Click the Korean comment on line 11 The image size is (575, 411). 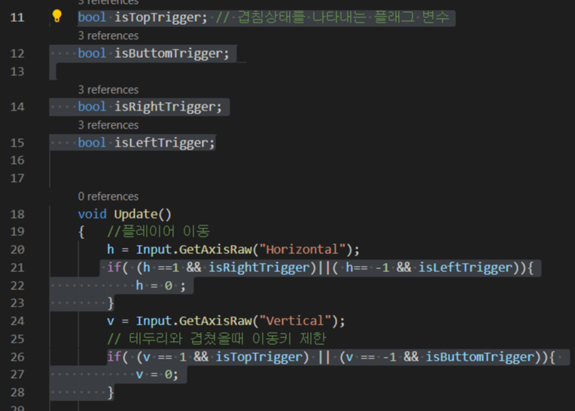coord(332,17)
